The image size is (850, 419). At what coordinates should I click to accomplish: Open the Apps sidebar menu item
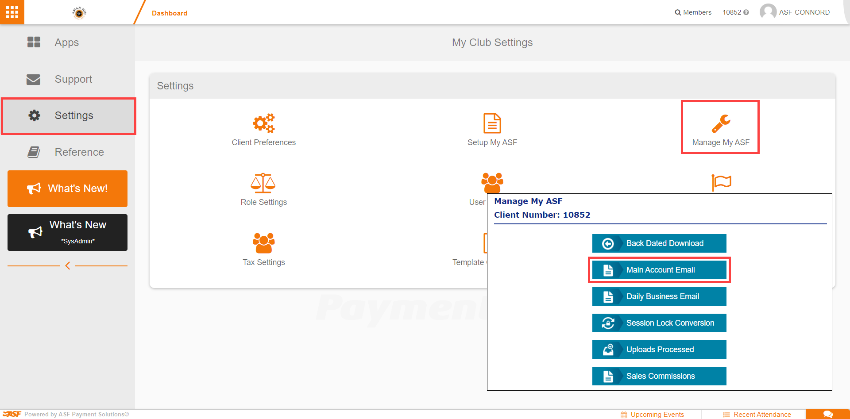(x=67, y=42)
